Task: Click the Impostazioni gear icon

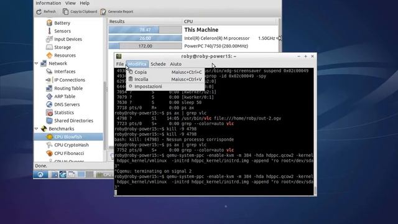Action: click(x=131, y=86)
